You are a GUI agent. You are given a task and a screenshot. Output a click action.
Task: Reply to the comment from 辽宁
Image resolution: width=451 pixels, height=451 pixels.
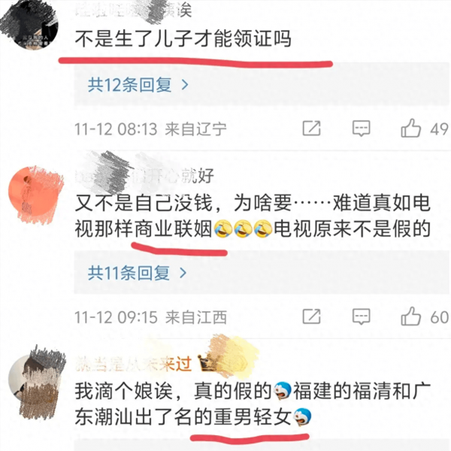pos(362,129)
